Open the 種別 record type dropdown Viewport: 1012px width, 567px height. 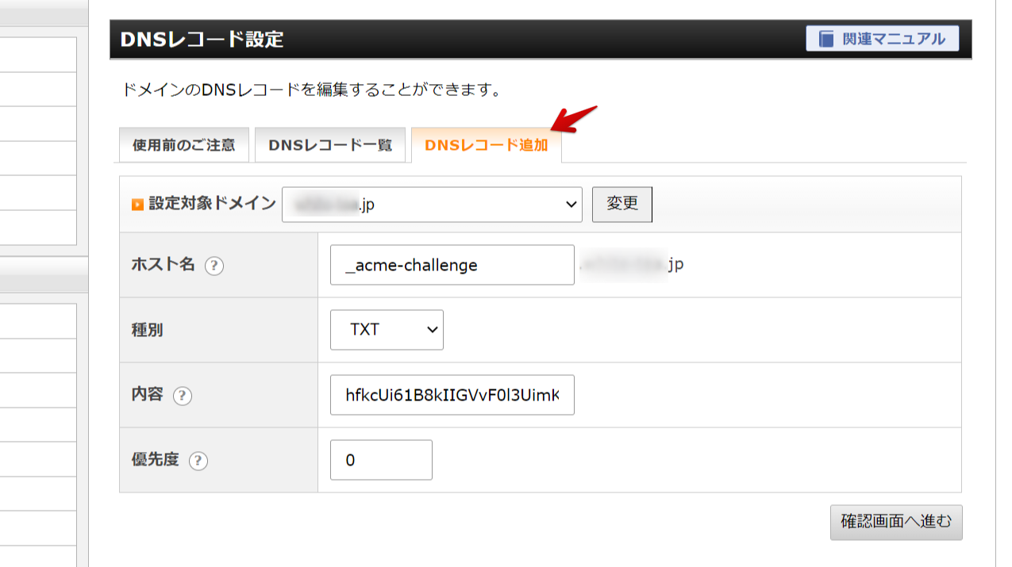click(387, 330)
